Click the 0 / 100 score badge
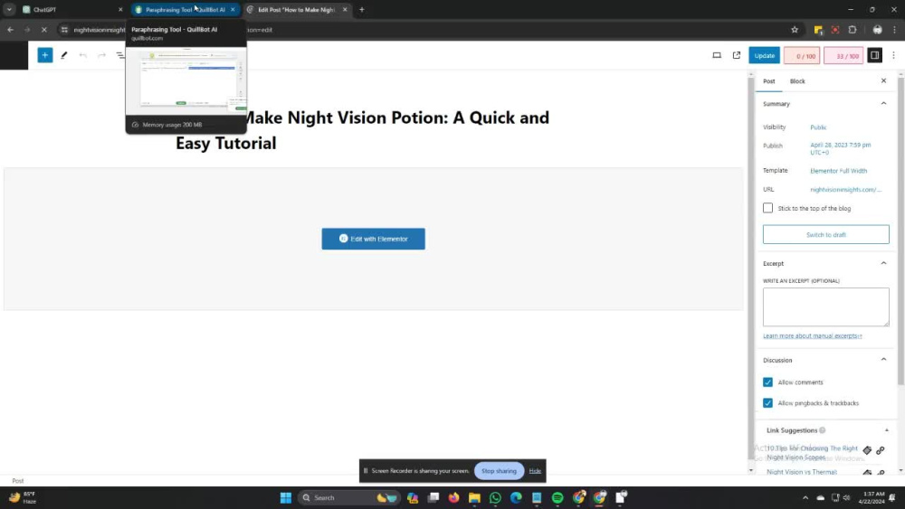905x509 pixels. (x=802, y=56)
